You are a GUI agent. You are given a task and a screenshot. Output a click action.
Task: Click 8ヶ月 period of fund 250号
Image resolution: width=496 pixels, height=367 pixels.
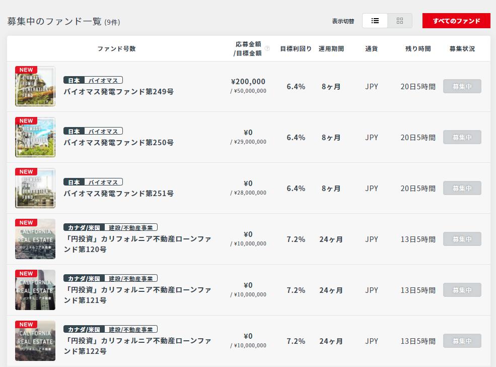click(331, 138)
